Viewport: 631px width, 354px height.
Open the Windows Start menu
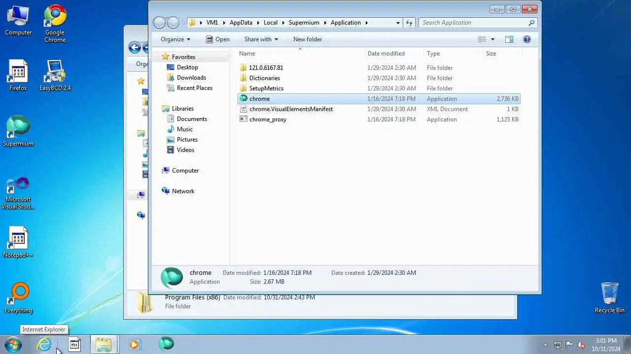(13, 344)
